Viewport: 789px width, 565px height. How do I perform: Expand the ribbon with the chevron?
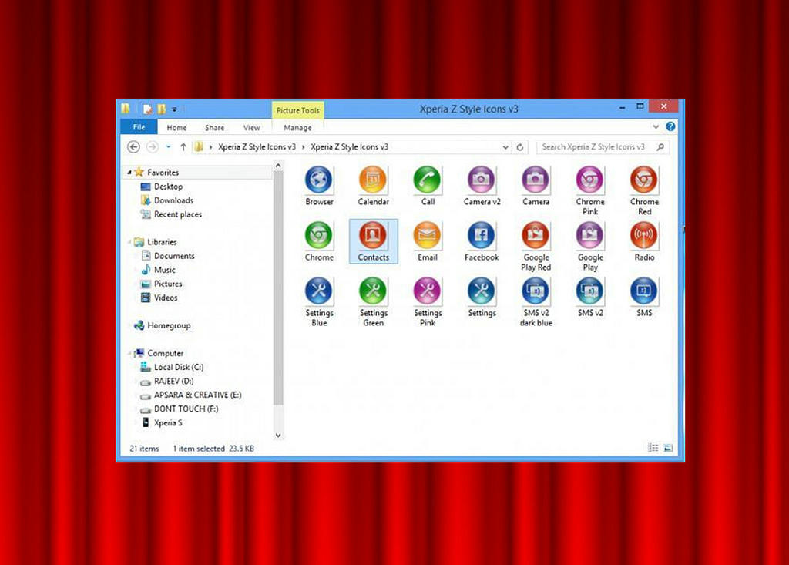(x=656, y=127)
